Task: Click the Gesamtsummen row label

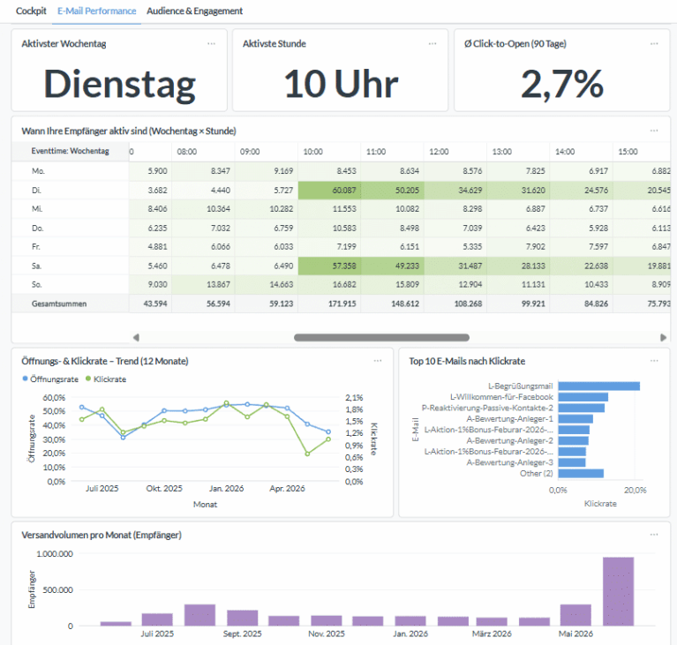Action: coord(59,304)
